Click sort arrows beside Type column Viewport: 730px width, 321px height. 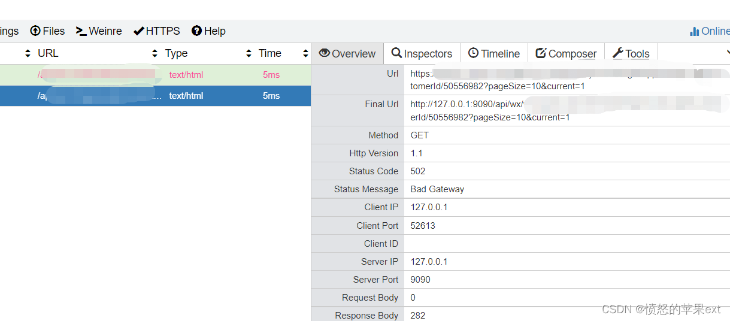tap(155, 53)
